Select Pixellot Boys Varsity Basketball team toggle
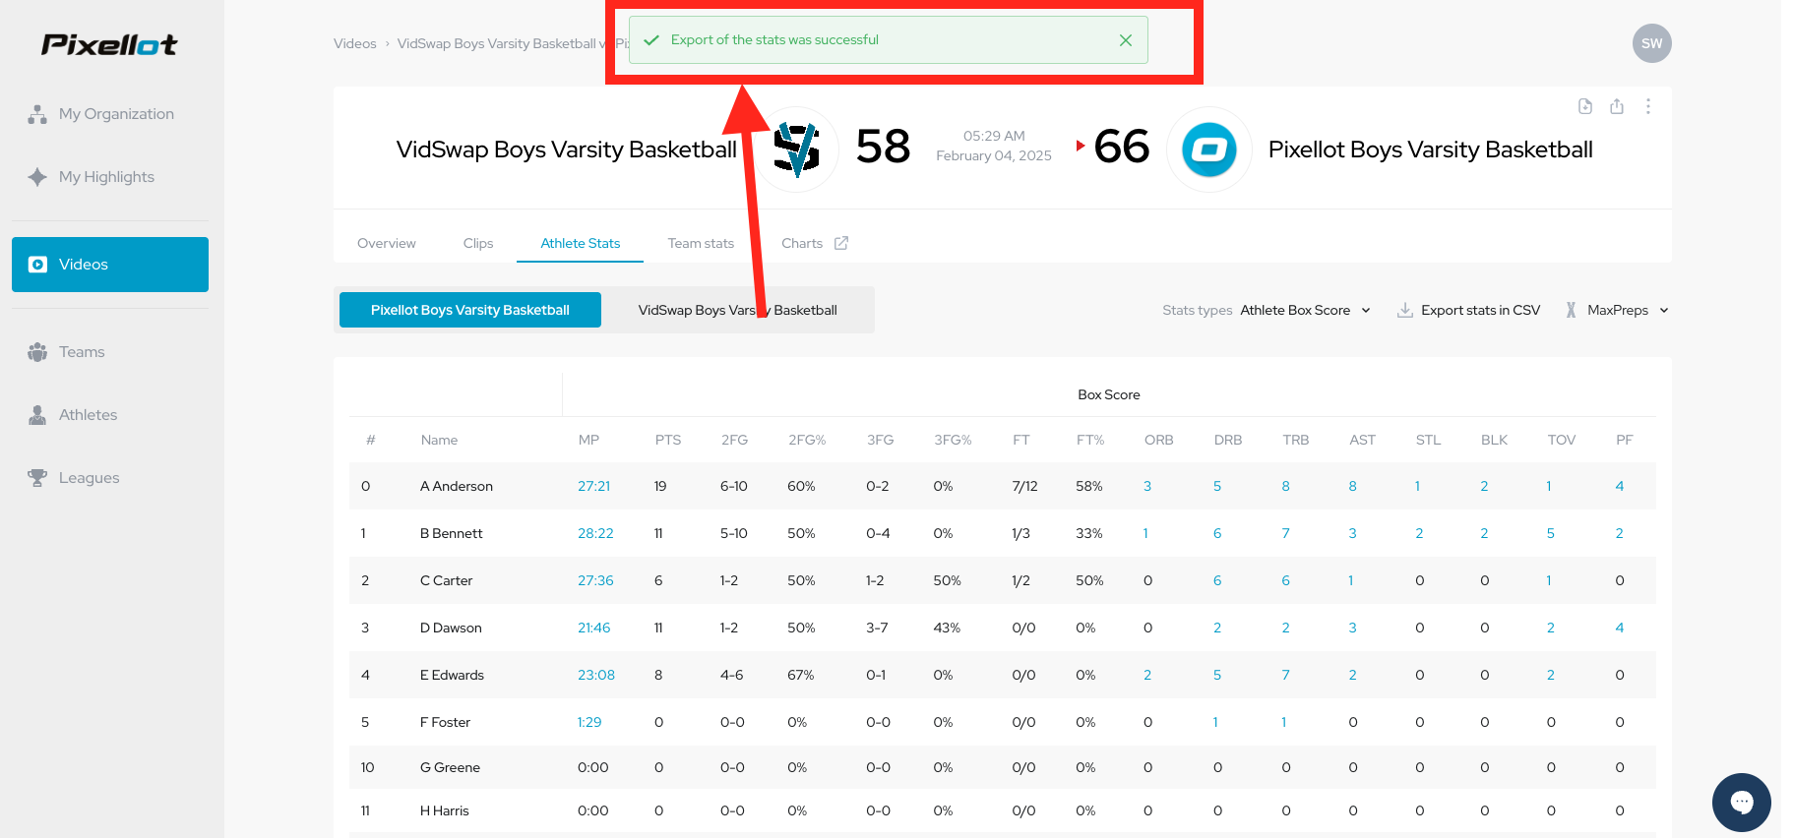 [x=470, y=310]
